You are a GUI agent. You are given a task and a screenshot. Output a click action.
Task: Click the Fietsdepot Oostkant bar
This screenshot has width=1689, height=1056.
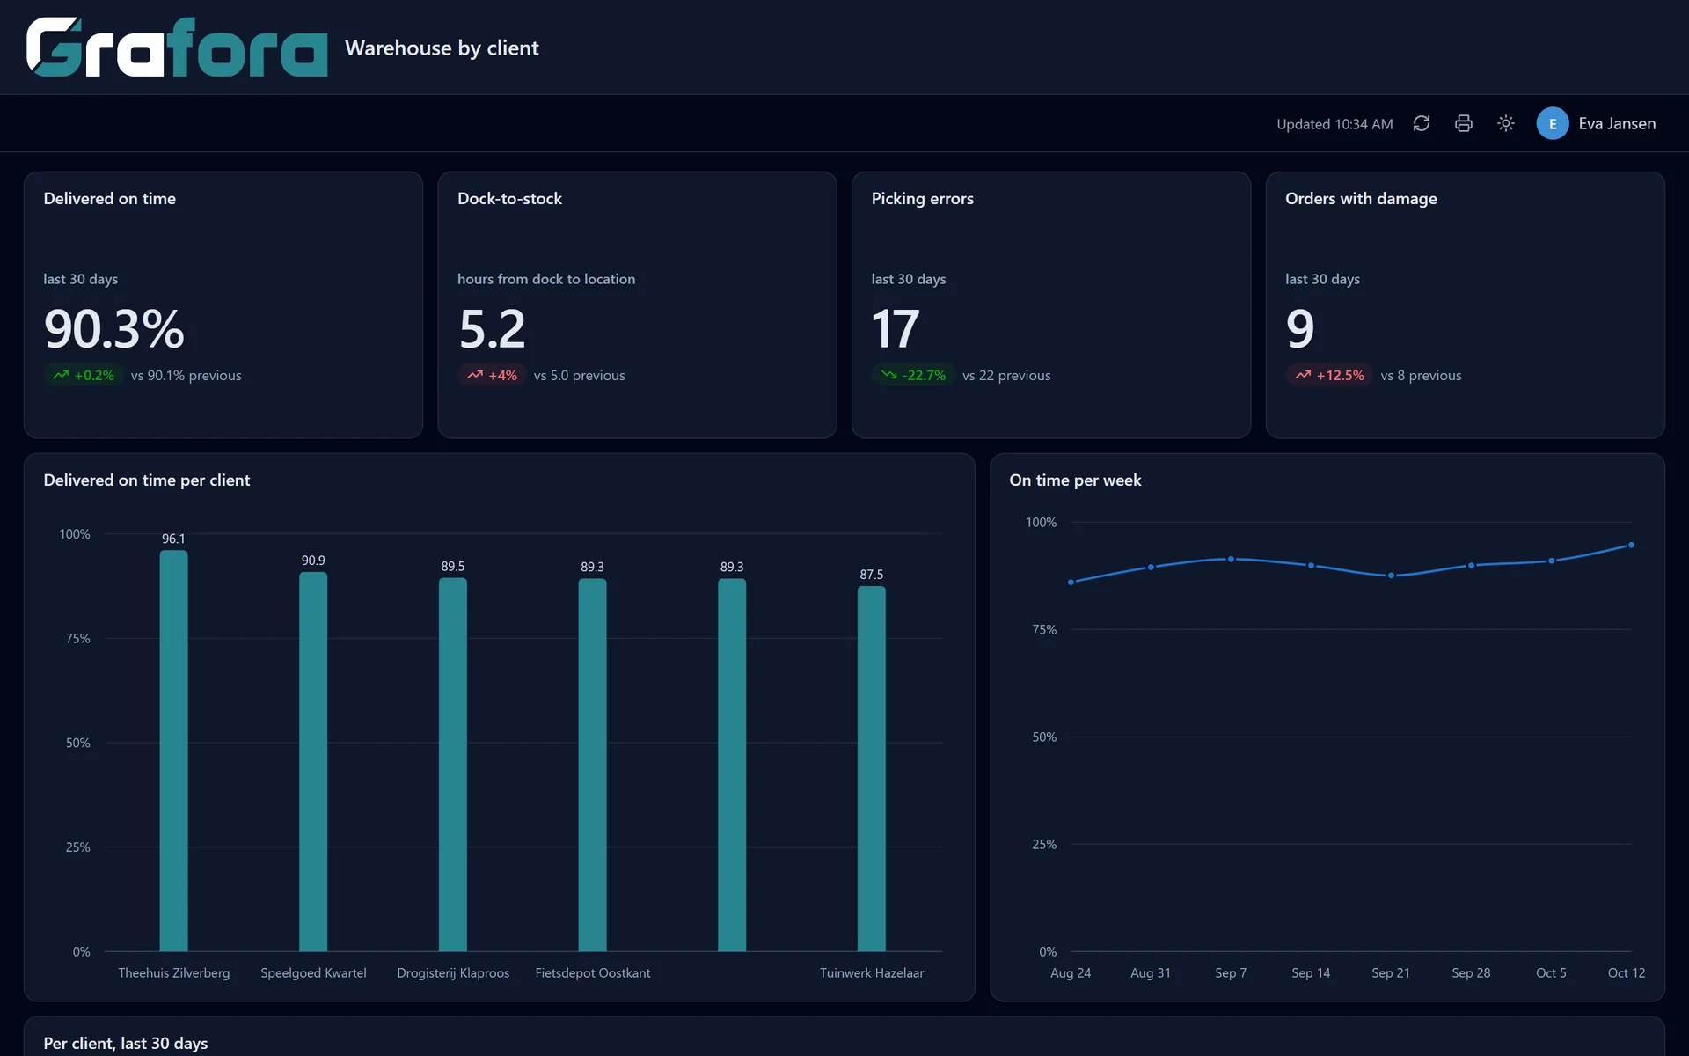click(592, 765)
